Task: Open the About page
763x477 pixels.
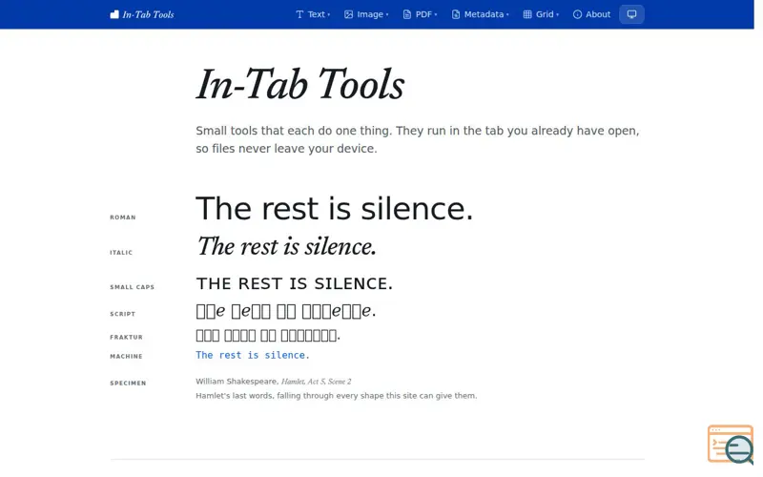Action: (591, 14)
